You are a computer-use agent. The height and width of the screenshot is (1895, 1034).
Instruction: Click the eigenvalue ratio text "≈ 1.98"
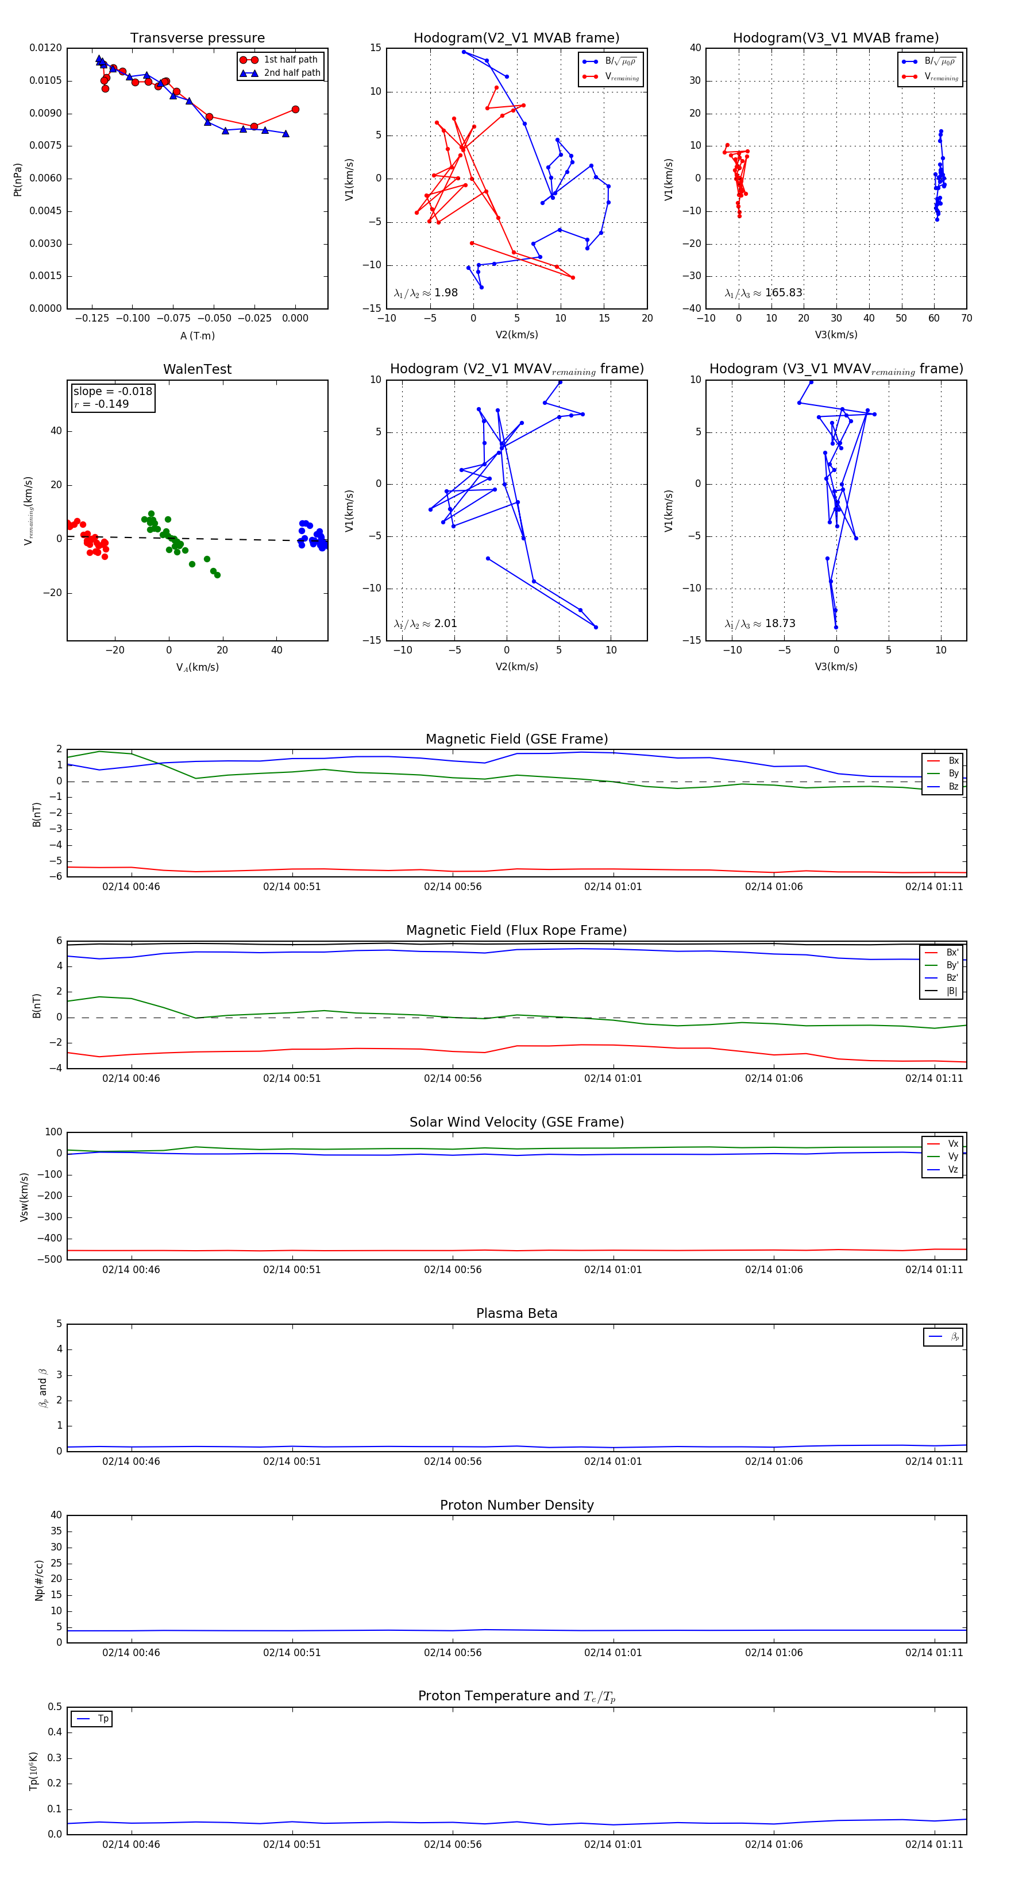(x=440, y=293)
